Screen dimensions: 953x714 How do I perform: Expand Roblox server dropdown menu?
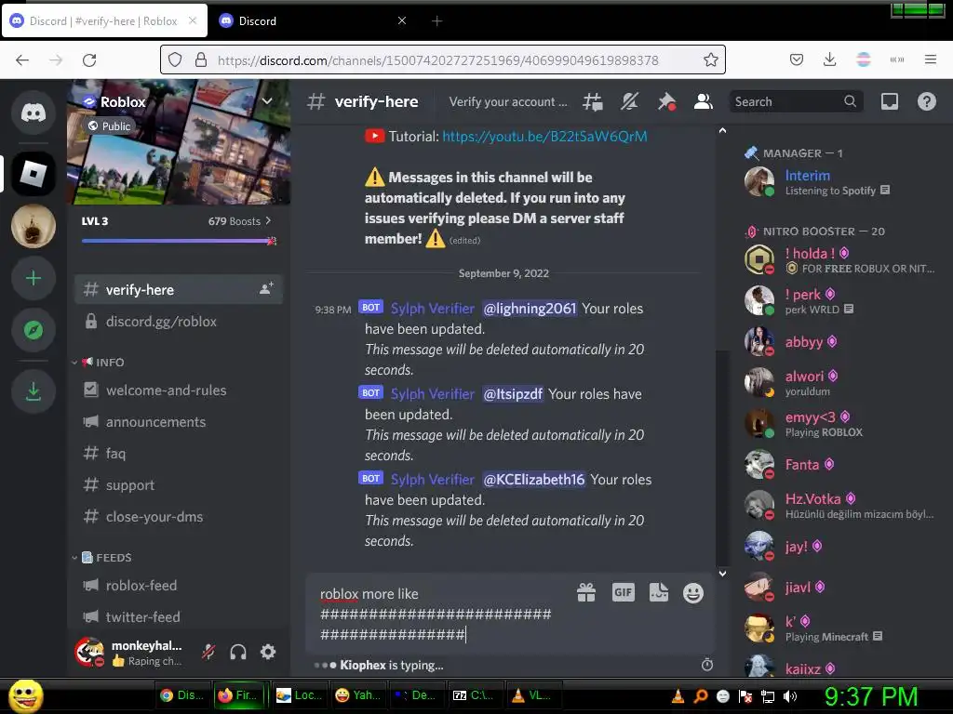click(x=267, y=101)
